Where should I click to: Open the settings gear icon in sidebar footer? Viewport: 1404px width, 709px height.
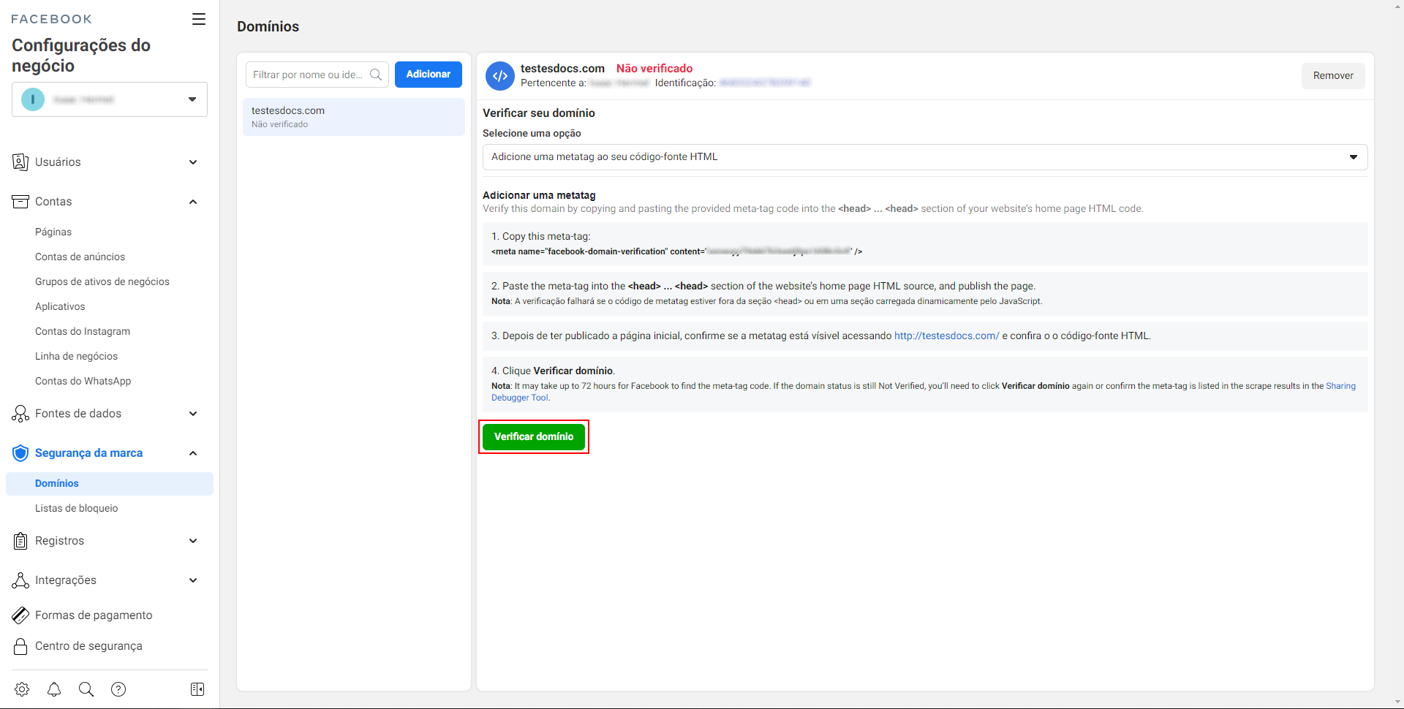click(22, 689)
